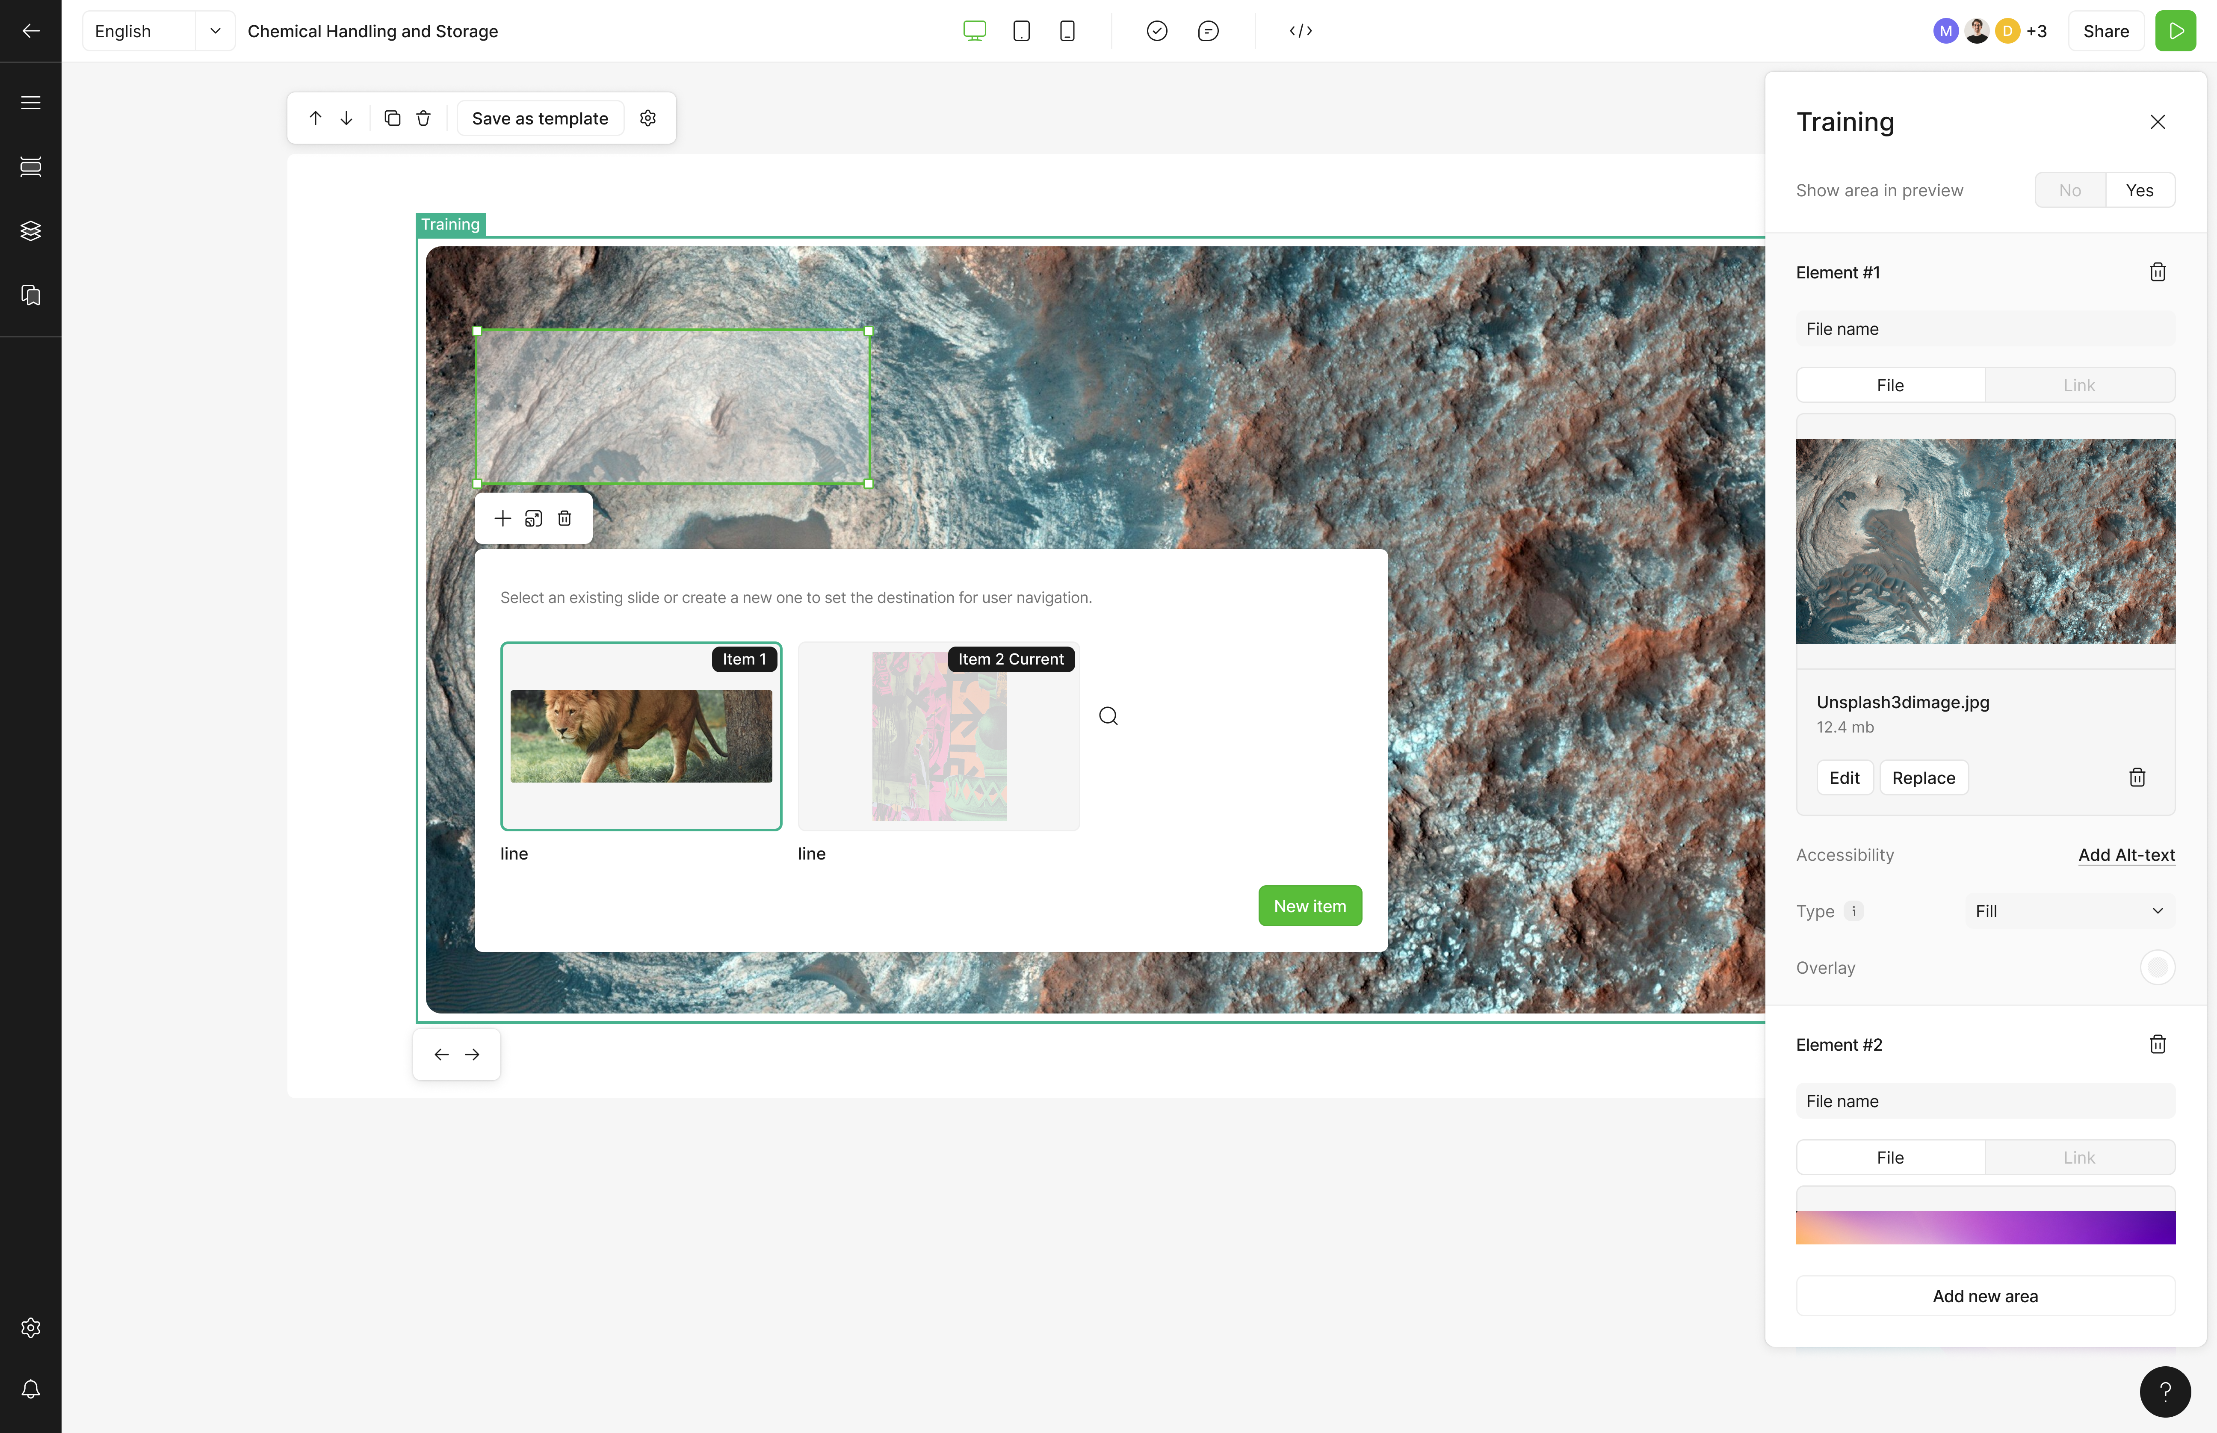Expand the English language dropdown
Screen dimensions: 2217x1433
215,31
